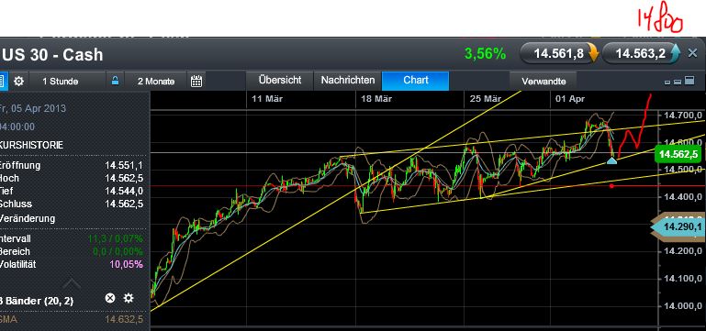The height and width of the screenshot is (331, 706).
Task: Select the Chart tab
Action: [x=416, y=81]
